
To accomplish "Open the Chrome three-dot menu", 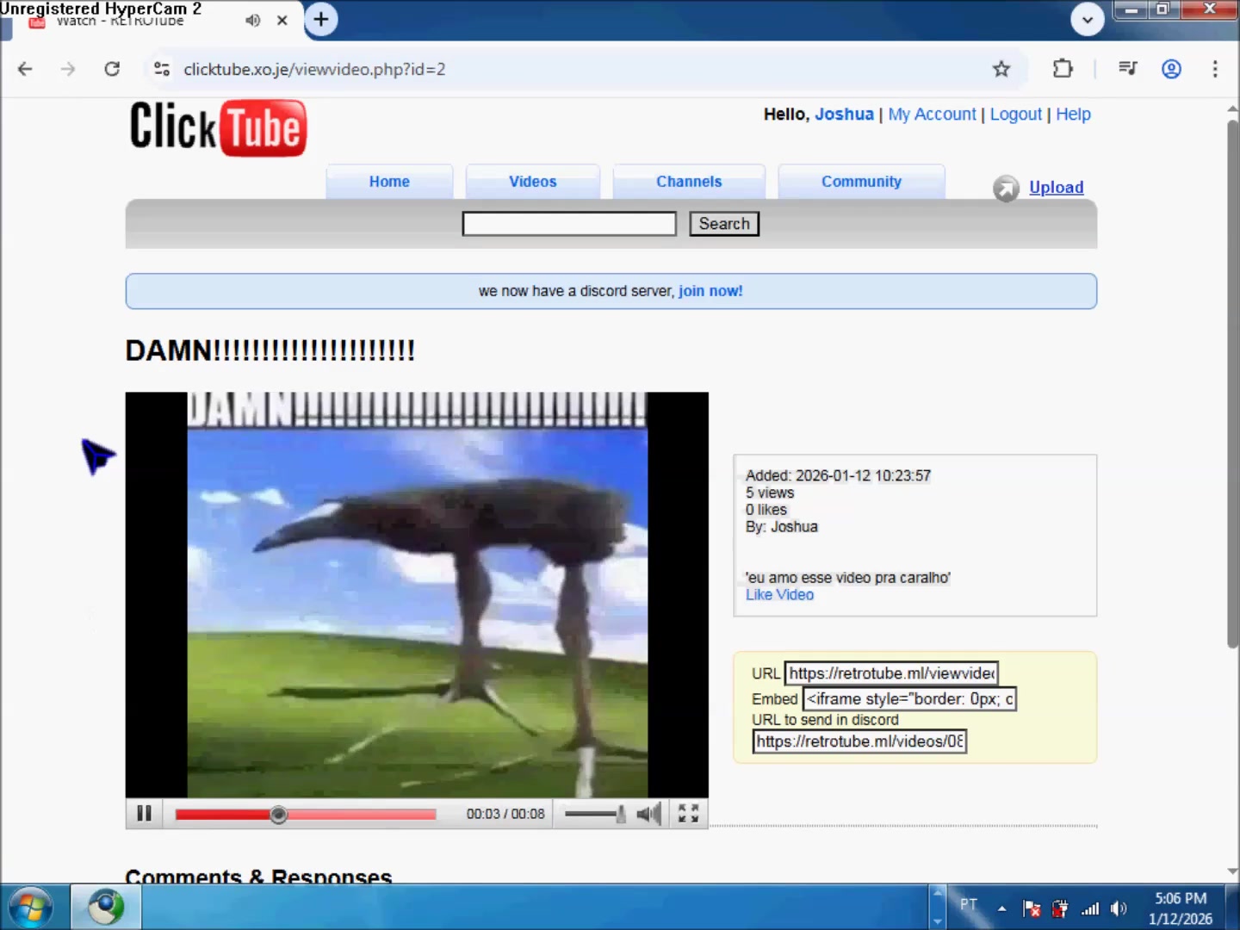I will 1214,69.
